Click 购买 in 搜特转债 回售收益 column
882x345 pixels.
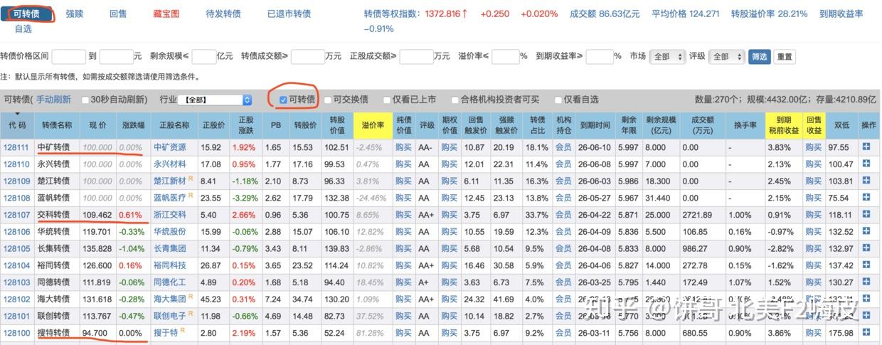pos(814,332)
